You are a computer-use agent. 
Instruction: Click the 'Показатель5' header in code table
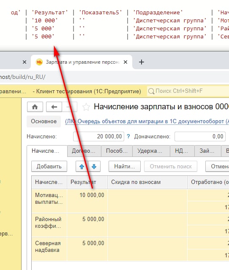pos(101,13)
